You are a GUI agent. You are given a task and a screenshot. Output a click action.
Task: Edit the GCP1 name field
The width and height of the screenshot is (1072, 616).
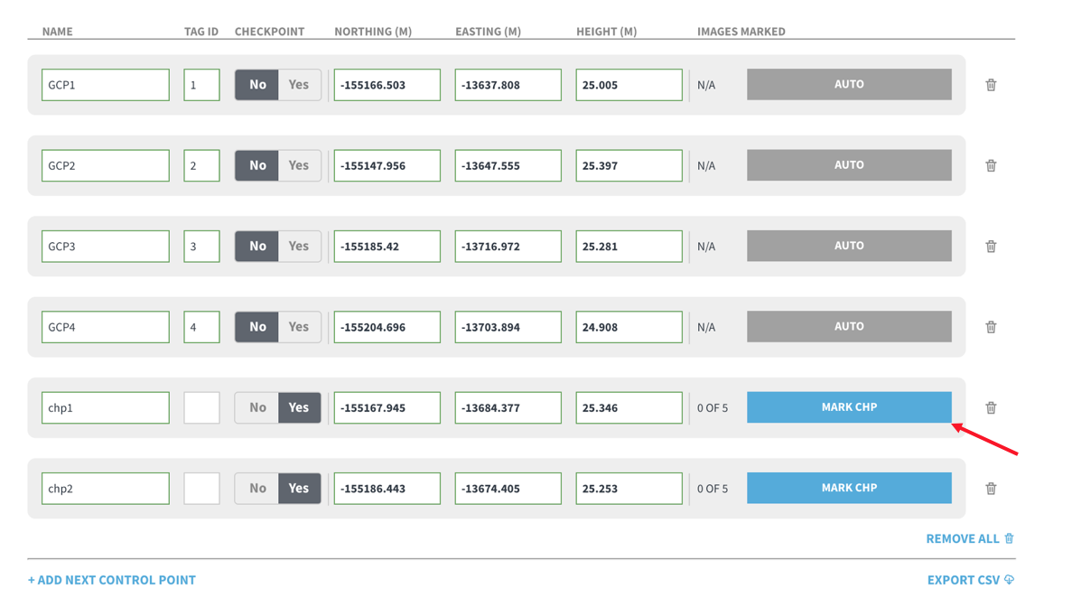click(x=106, y=85)
